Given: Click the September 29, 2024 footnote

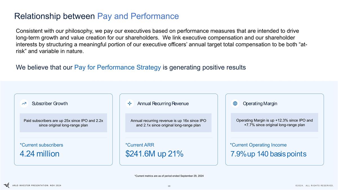Looking at the screenshot, I should click(169, 176).
